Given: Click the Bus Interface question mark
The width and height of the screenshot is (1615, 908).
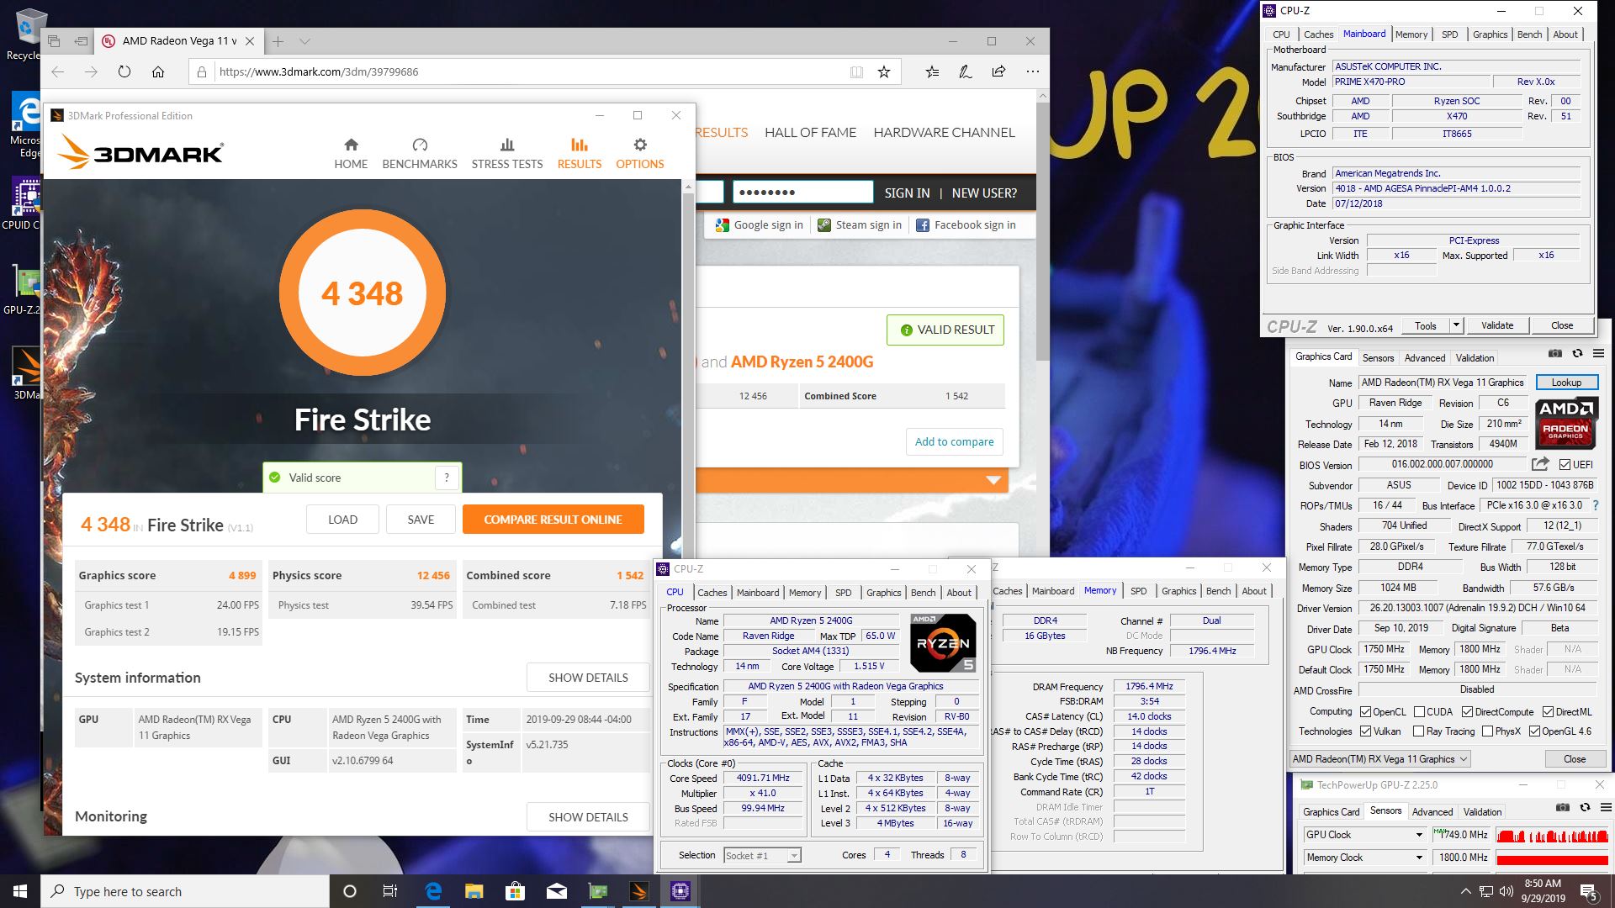Looking at the screenshot, I should [1596, 505].
